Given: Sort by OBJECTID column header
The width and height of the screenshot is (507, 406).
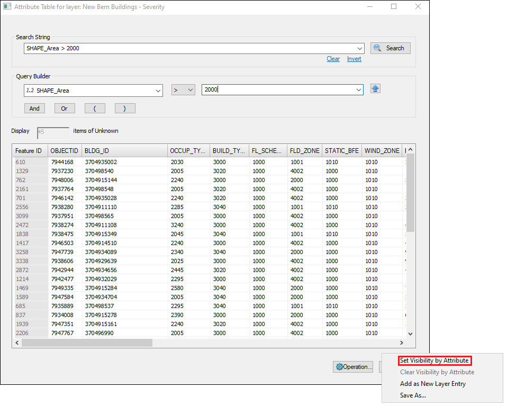Looking at the screenshot, I should 65,151.
